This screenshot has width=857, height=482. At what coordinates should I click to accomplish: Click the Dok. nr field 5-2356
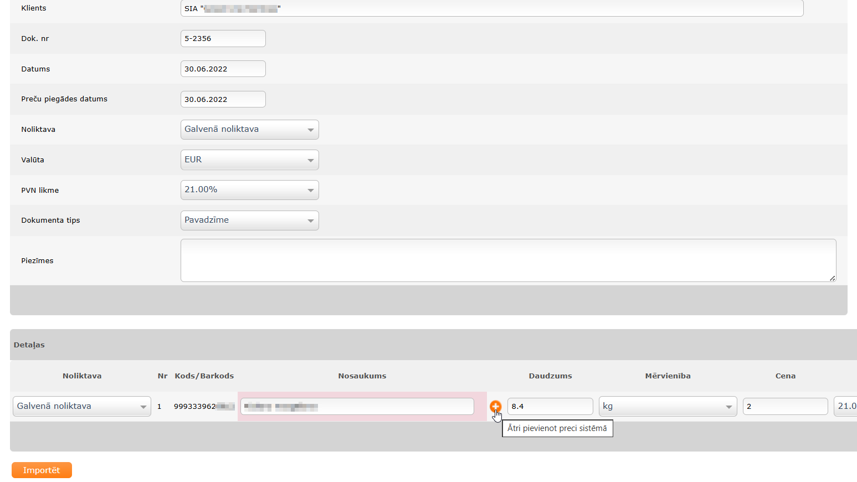223,38
